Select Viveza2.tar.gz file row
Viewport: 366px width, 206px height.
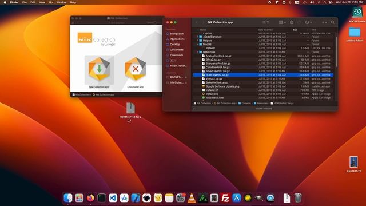coord(263,79)
